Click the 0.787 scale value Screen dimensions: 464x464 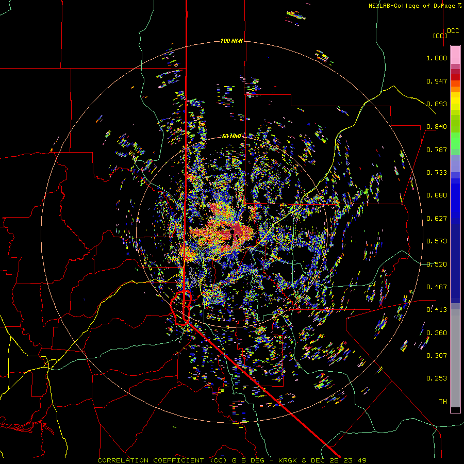coord(437,150)
